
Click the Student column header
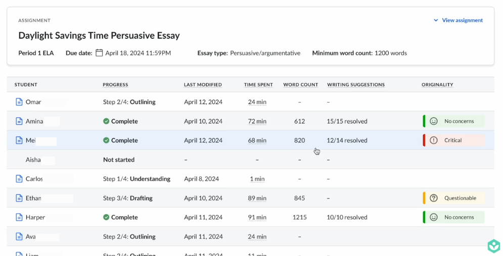point(26,85)
